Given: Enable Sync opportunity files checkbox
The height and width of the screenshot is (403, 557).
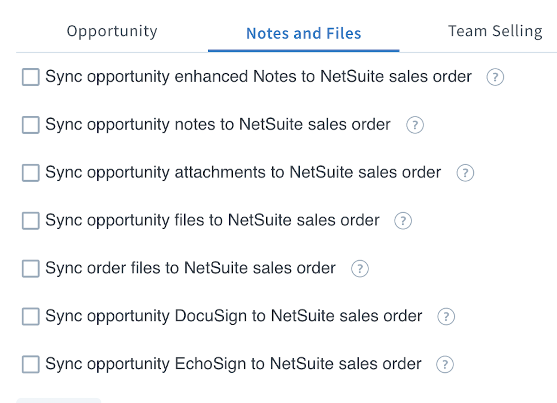Looking at the screenshot, I should click(31, 221).
